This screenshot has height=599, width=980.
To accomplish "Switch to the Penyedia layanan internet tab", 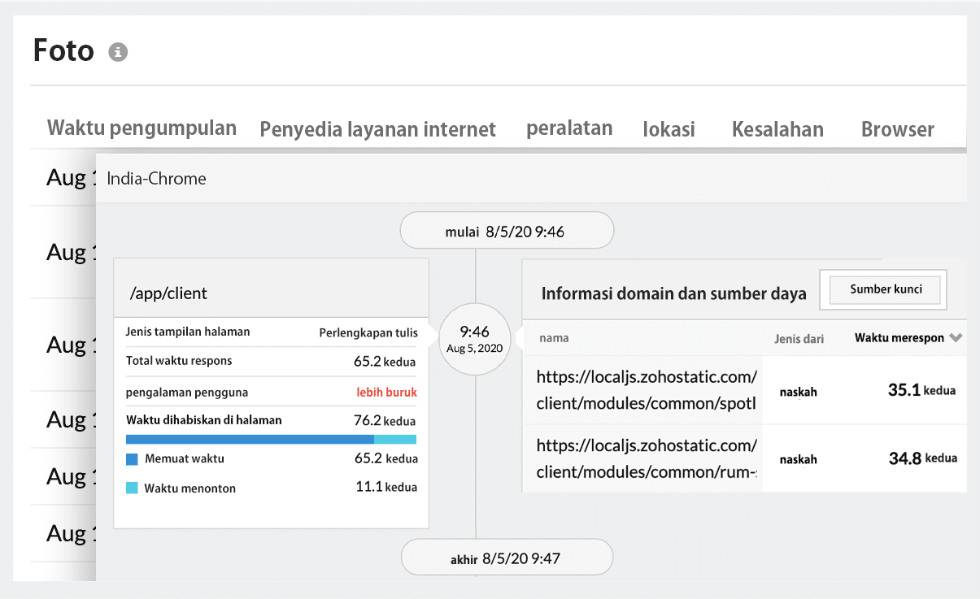I will click(377, 129).
